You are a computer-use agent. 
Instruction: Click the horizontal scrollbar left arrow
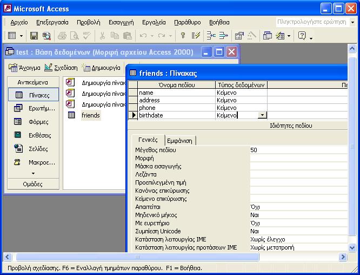(x=8, y=257)
